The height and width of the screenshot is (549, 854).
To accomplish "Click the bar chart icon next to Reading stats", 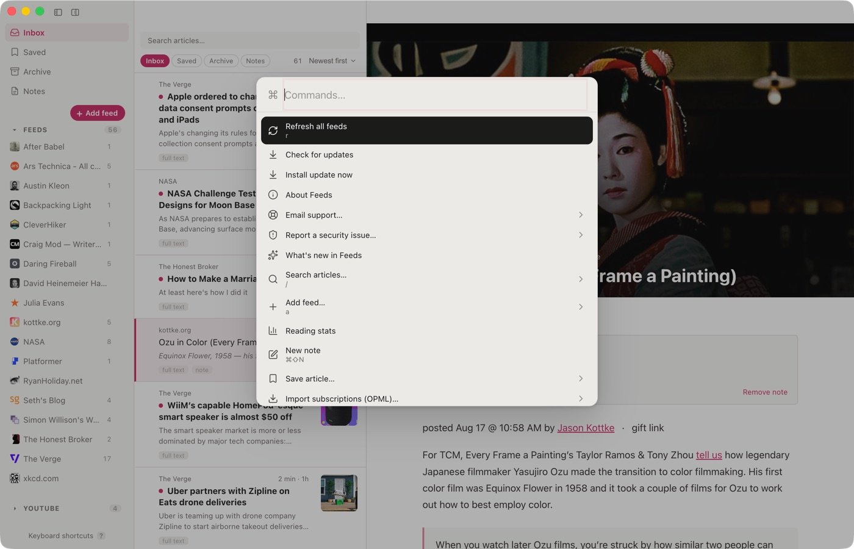I will (273, 331).
